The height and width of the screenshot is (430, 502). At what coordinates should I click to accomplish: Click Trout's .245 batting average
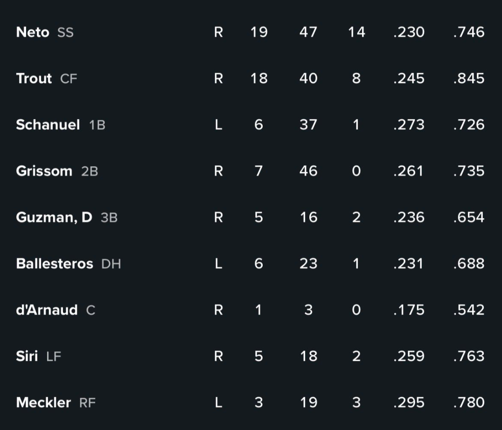pyautogui.click(x=409, y=78)
